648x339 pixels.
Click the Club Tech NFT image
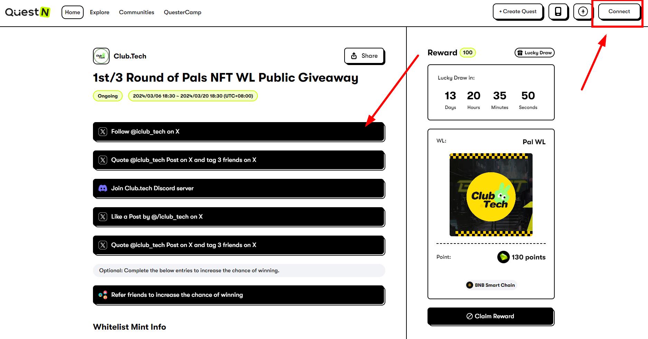[x=491, y=195]
